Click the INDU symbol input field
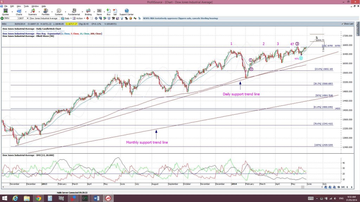 click(11, 18)
